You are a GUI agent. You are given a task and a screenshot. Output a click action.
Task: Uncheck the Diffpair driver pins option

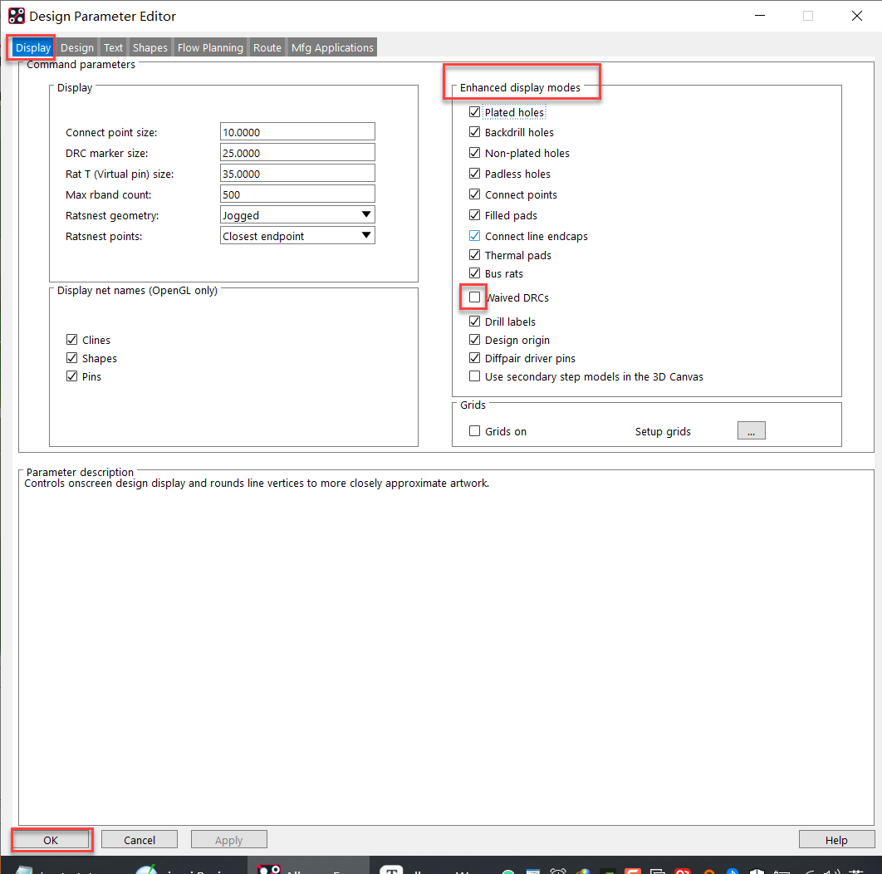(x=474, y=358)
